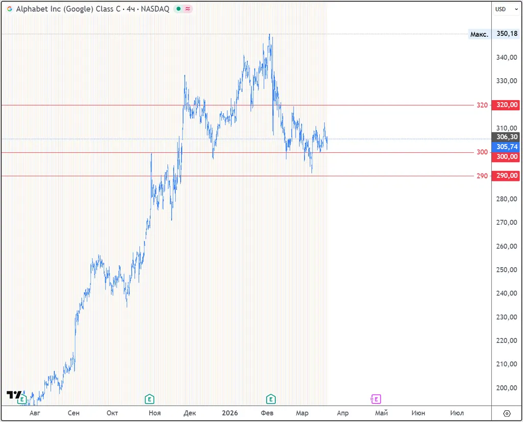This screenshot has height=422, width=523.
Task: Click the pink approximate-data indicator icon
Action: 187,9
